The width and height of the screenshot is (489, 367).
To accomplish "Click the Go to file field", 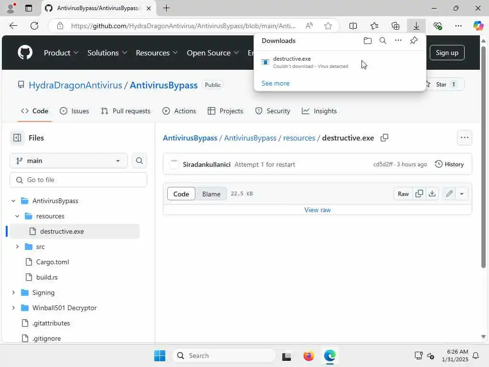I will (78, 180).
